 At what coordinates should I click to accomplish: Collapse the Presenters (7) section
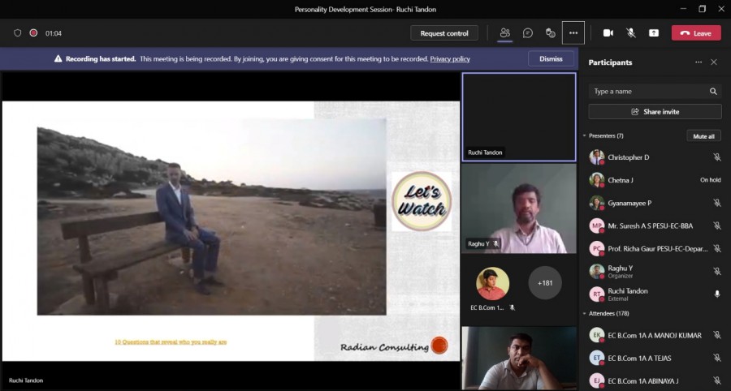[x=584, y=136]
